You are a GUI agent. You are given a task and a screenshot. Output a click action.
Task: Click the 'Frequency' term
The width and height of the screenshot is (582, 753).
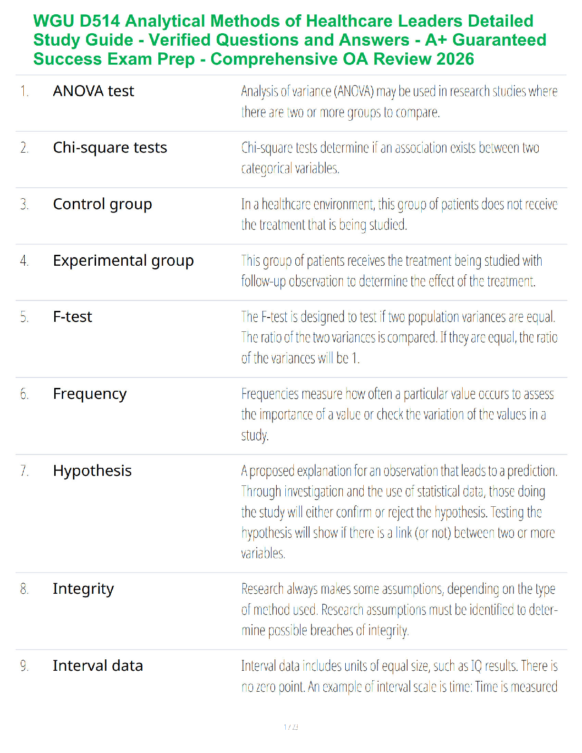coord(90,394)
